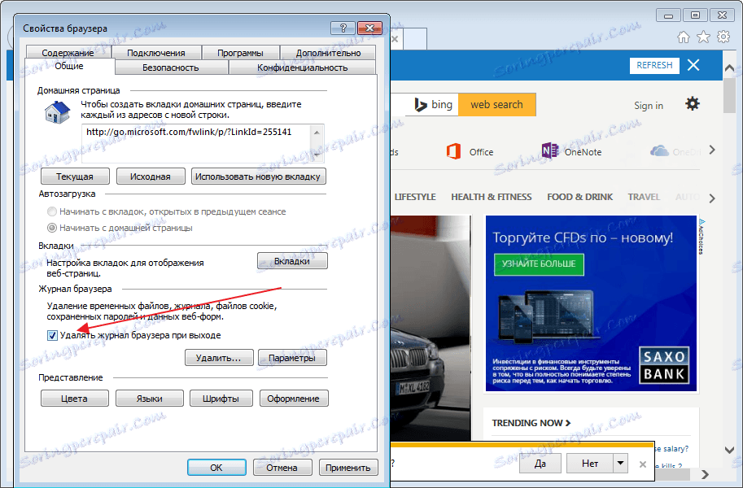Expand the Нет button dropdown arrow
The height and width of the screenshot is (488, 743).
point(620,464)
